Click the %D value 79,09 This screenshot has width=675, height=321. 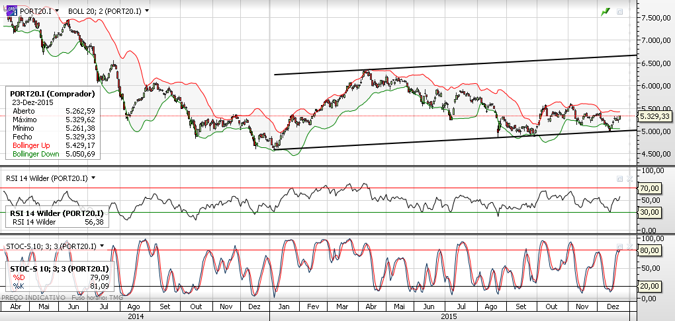pyautogui.click(x=99, y=277)
